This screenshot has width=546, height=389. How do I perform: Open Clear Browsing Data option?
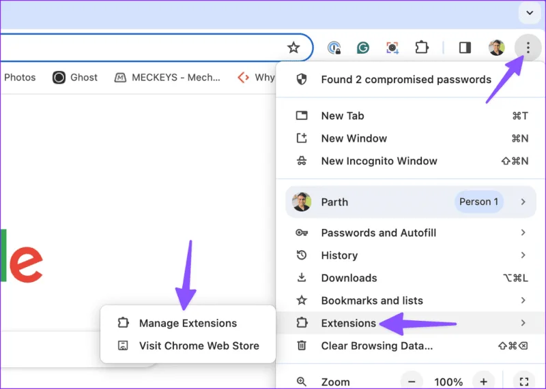[x=411, y=345]
